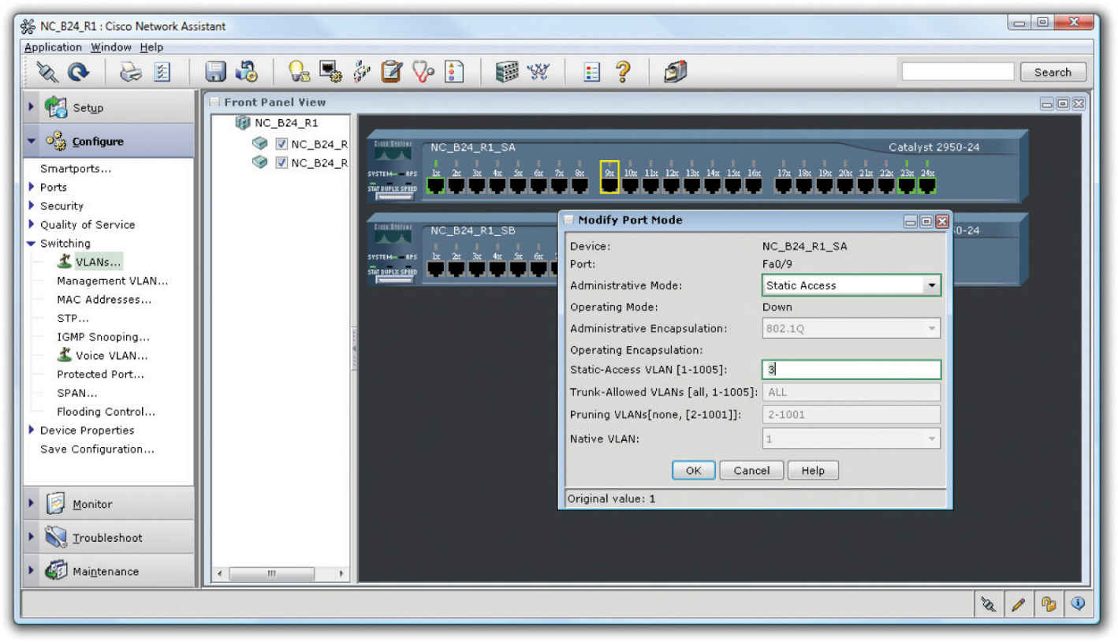Open IGMP Snooping... item
This screenshot has width=1118, height=642.
(103, 337)
